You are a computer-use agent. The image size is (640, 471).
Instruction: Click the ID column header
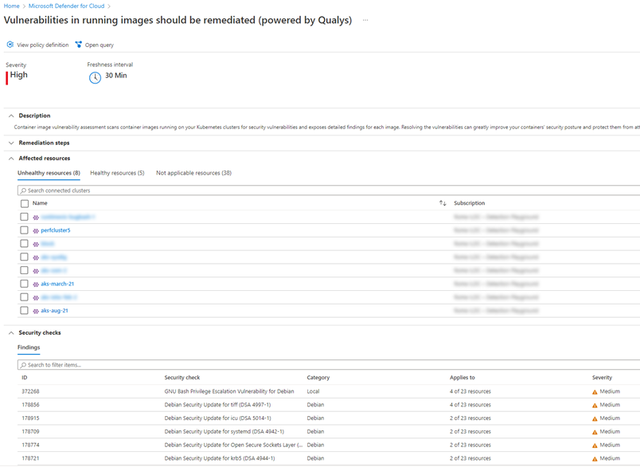click(25, 378)
